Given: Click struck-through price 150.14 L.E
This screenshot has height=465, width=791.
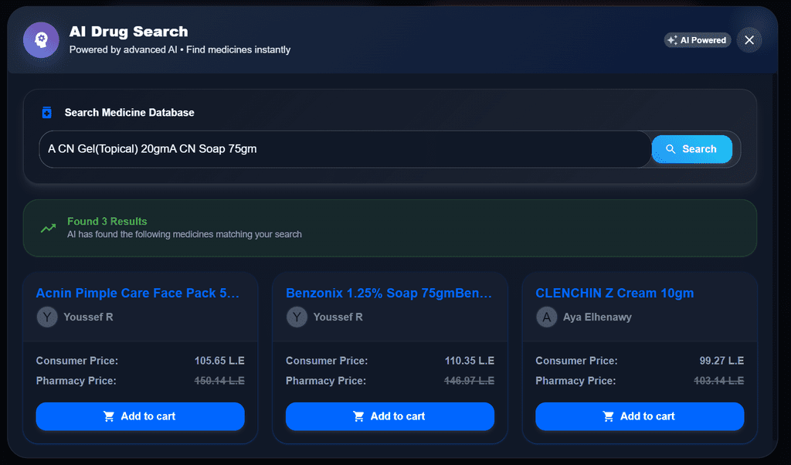Looking at the screenshot, I should (219, 381).
